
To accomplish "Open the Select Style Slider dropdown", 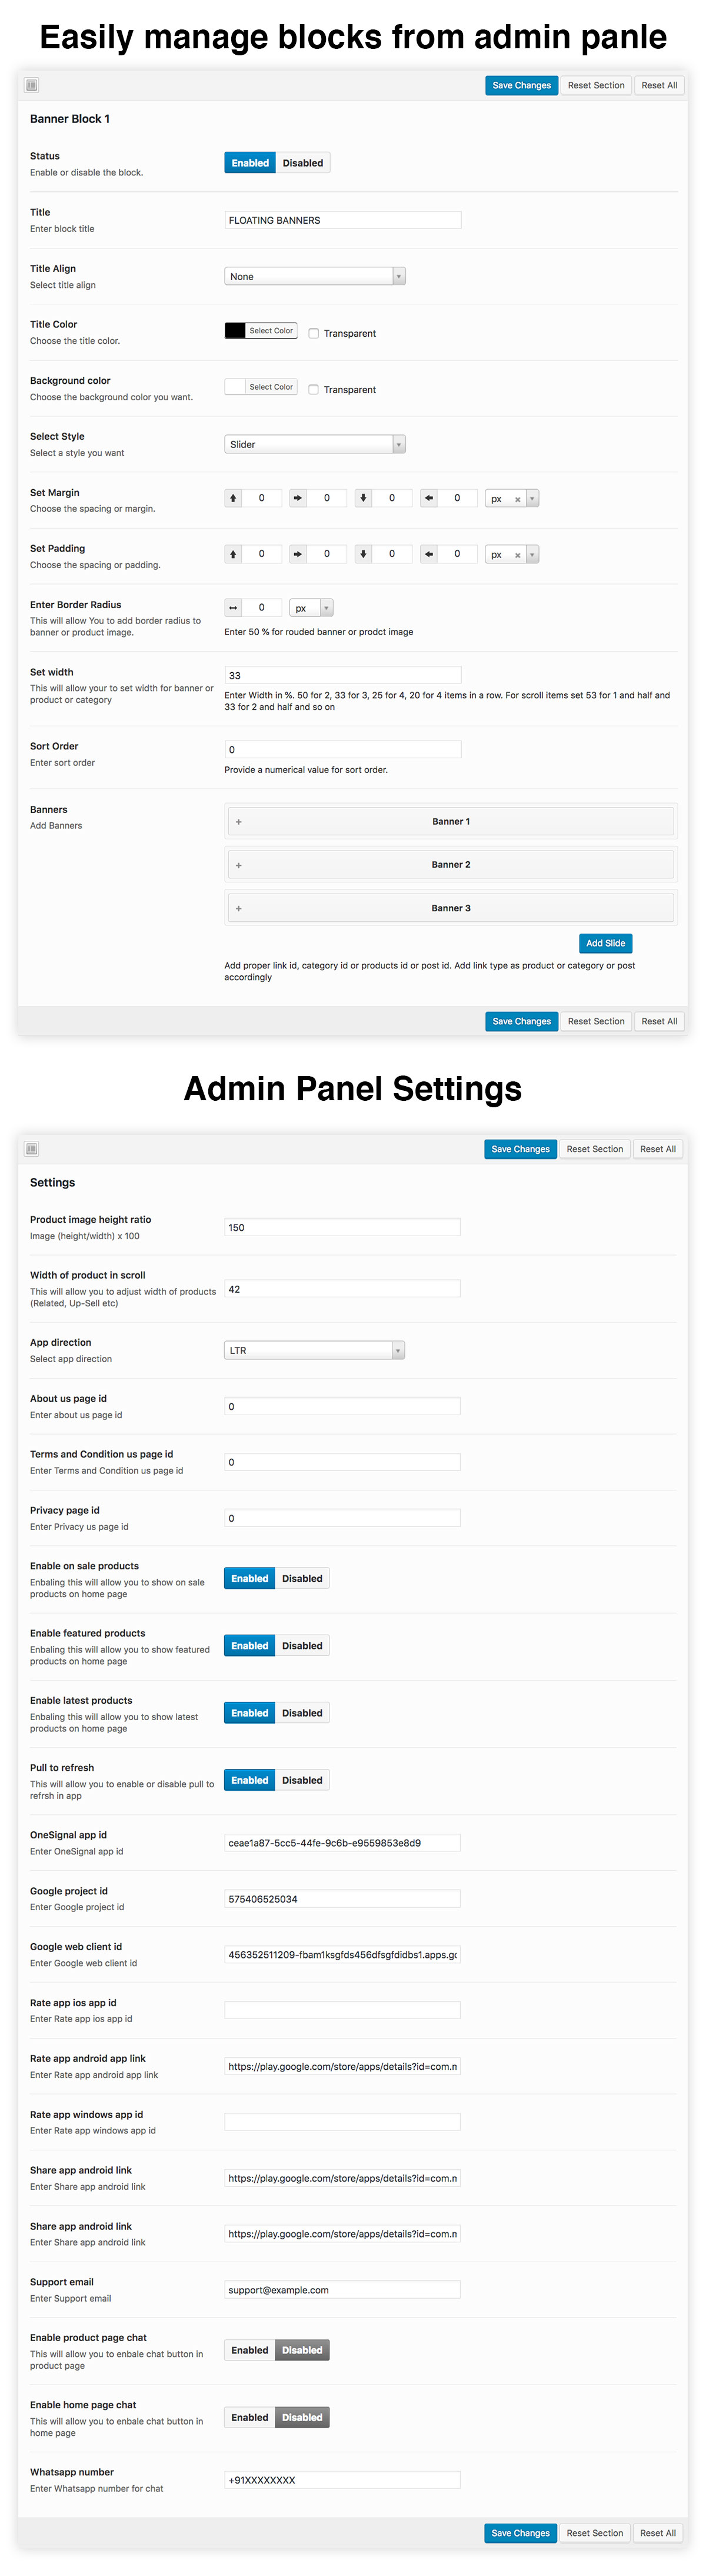I will 315,445.
